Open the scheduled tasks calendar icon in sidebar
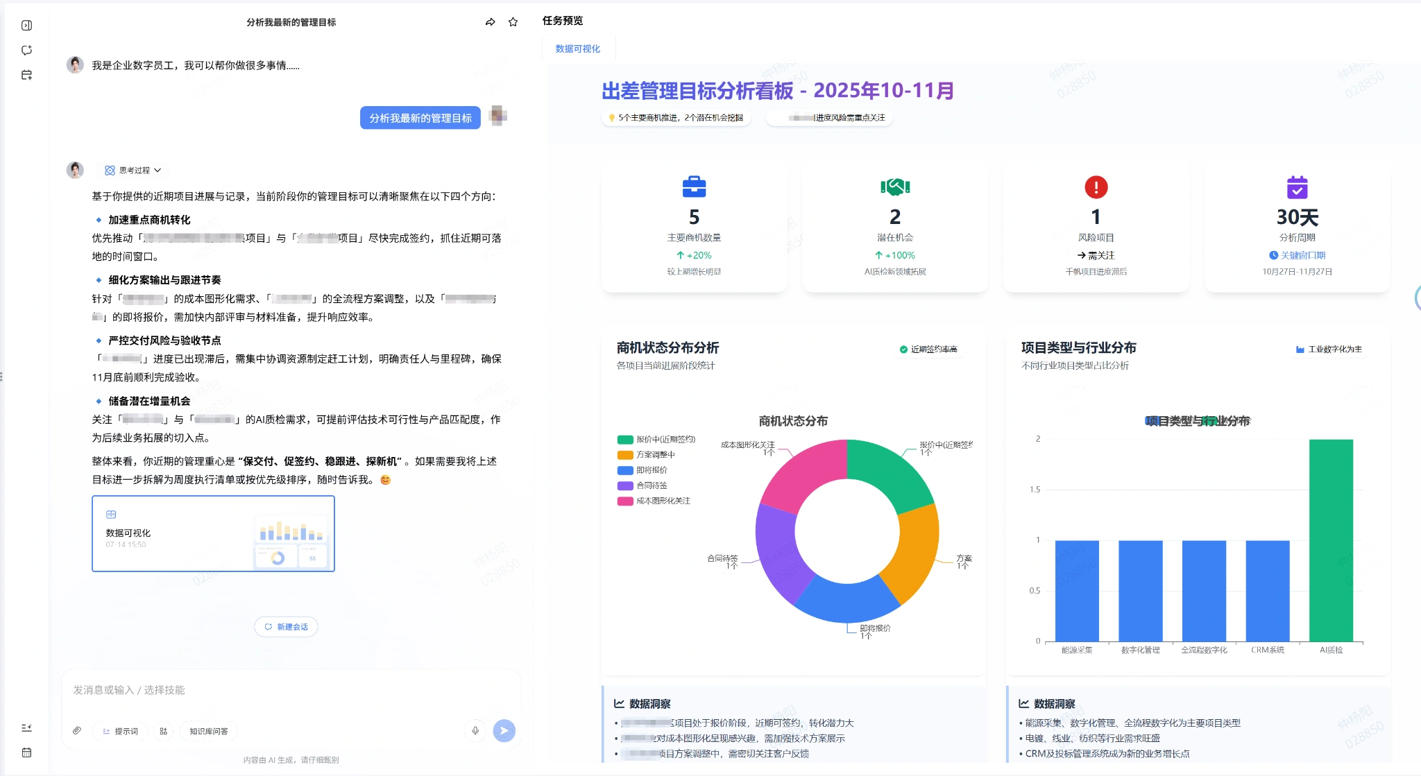The height and width of the screenshot is (776, 1421). (26, 75)
